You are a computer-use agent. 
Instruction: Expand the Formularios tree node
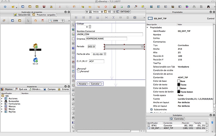[x=2, y=104]
